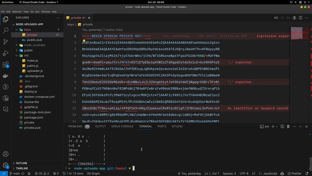Collapse the src folder
The width and height of the screenshot is (312, 176).
17,55
